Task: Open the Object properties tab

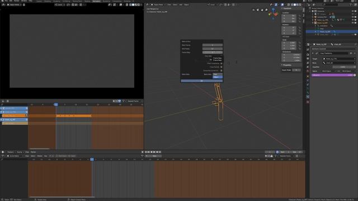Action: tap(308, 76)
